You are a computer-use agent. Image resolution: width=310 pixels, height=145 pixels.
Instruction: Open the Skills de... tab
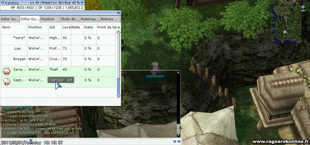(x=70, y=19)
